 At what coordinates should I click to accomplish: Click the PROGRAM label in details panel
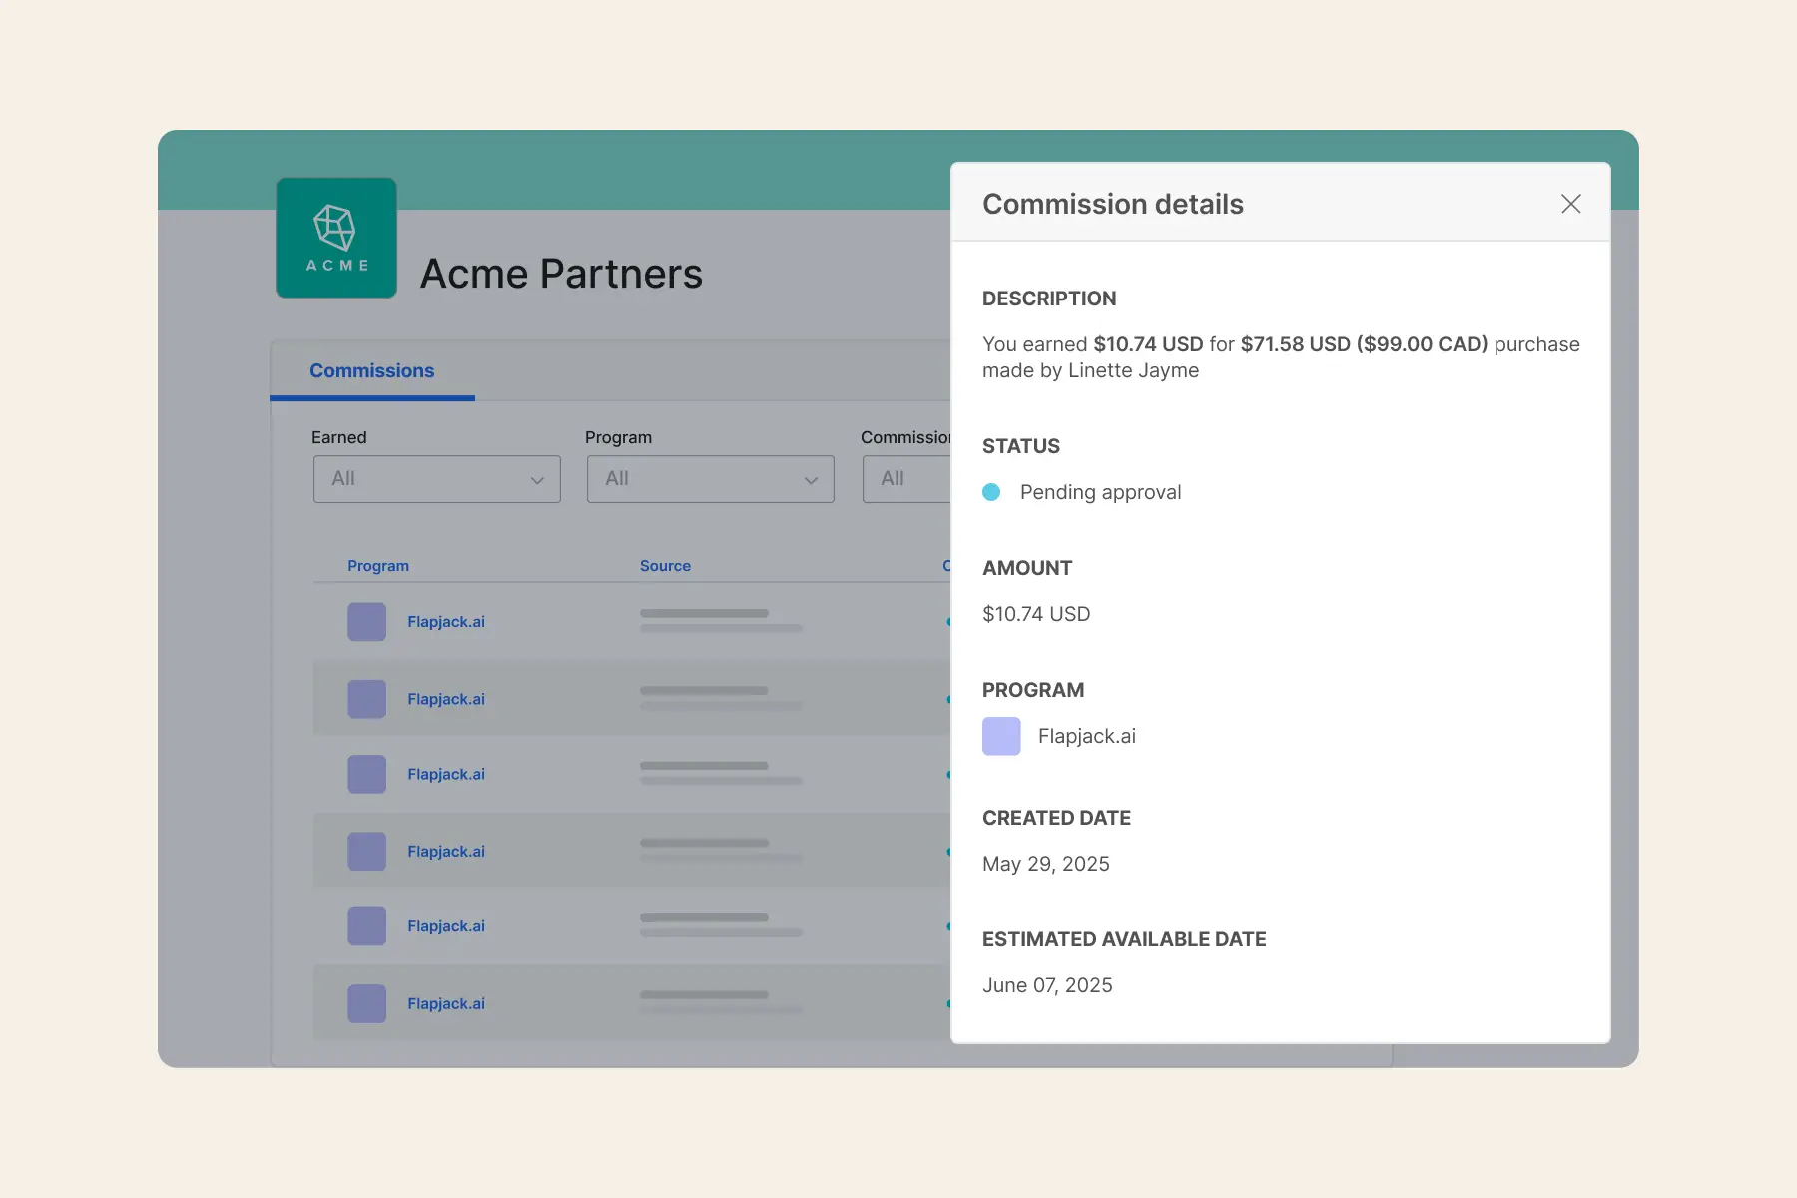1033,690
